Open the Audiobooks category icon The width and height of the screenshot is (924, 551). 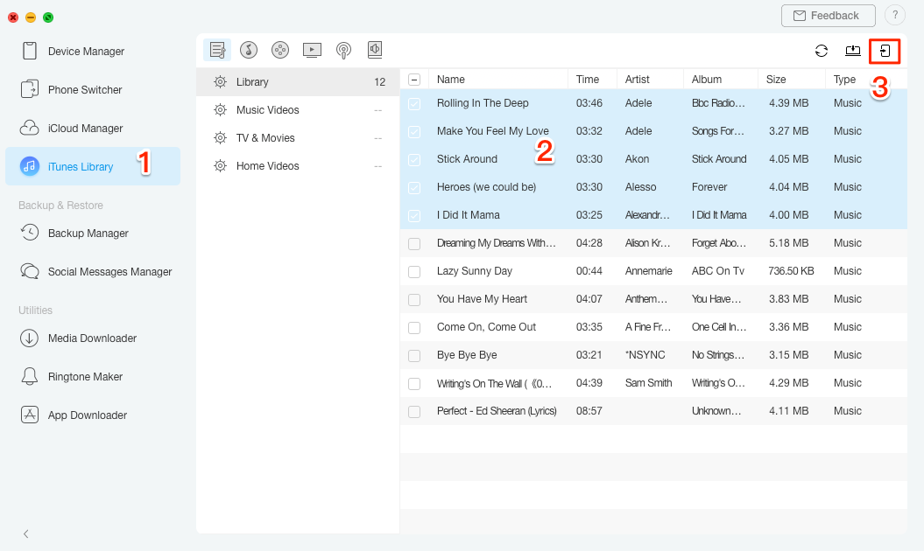coord(375,50)
